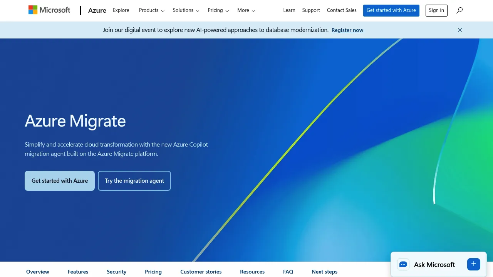Go to the Next steps tab

(325, 272)
